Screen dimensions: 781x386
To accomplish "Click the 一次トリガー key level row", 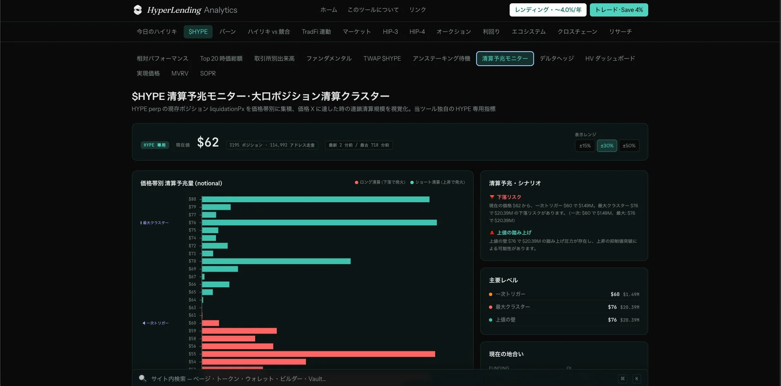I will click(564, 294).
